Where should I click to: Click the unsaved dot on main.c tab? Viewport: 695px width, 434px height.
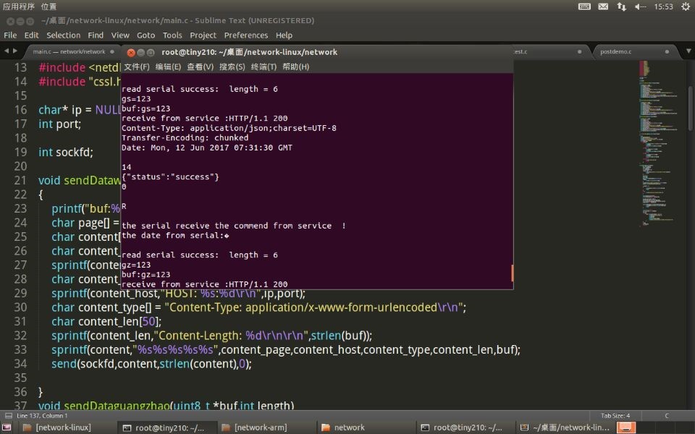(112, 52)
